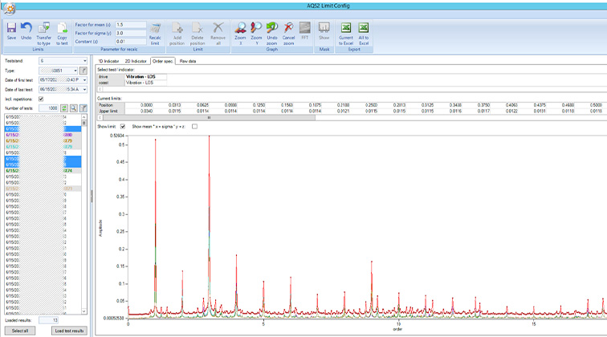Viewport: 607px width, 337px height.
Task: Click the Constant (z) field
Action: (x=131, y=42)
